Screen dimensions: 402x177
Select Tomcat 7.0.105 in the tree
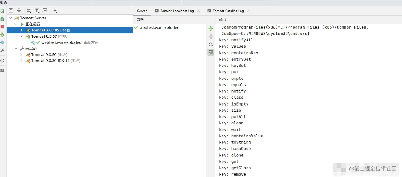(70, 30)
